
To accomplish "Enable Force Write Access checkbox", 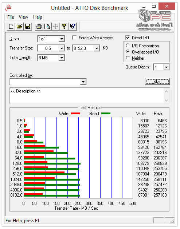I will (x=74, y=37).
